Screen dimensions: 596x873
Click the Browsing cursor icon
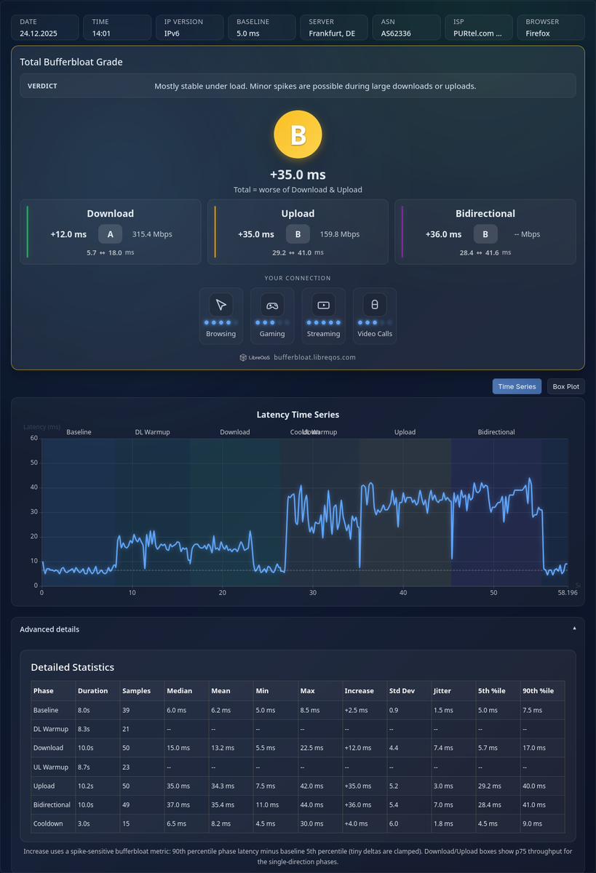point(220,305)
